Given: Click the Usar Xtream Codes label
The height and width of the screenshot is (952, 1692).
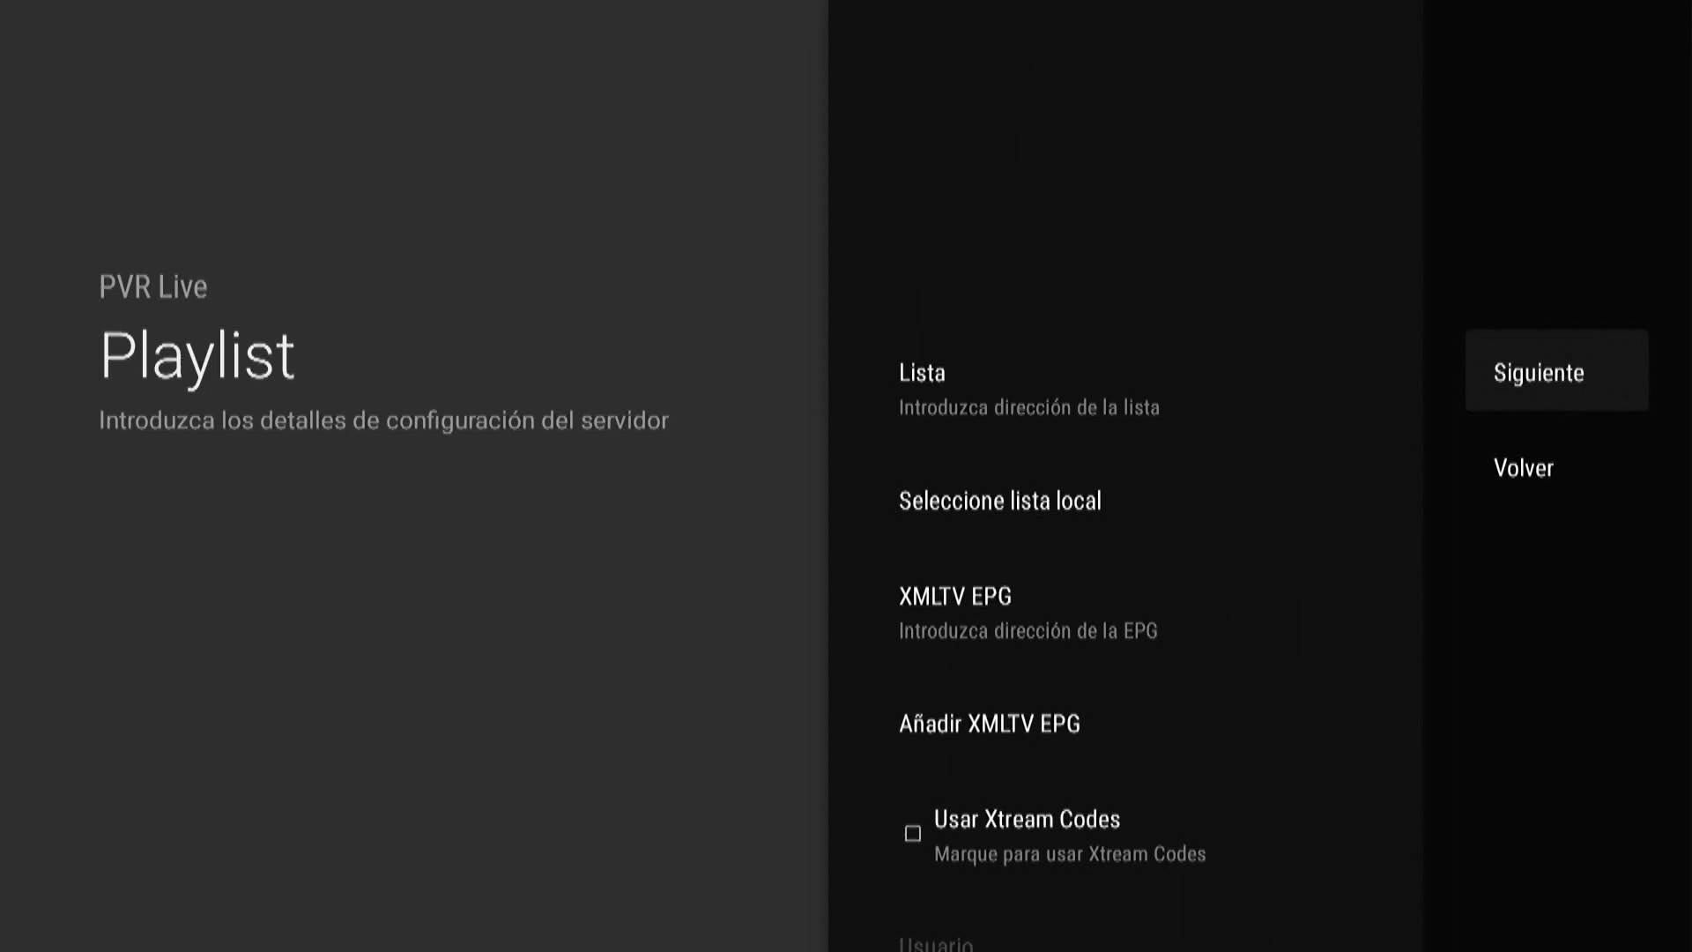Looking at the screenshot, I should coord(1027,820).
